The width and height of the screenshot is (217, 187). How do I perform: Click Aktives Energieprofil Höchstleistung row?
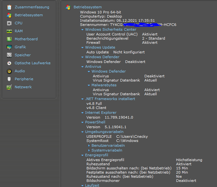click(x=144, y=160)
